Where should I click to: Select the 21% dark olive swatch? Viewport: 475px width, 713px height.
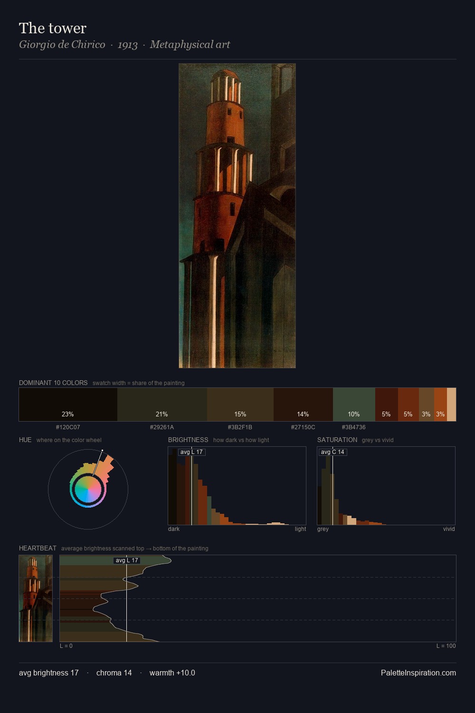pyautogui.click(x=162, y=405)
